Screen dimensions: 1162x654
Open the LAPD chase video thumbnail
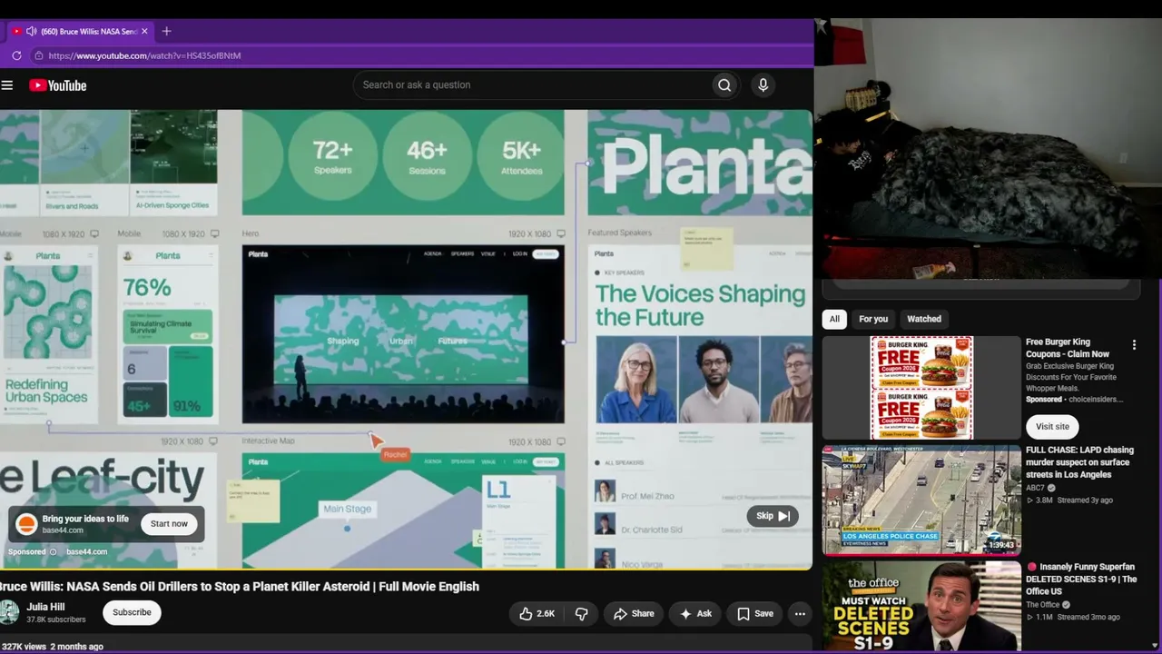(921, 500)
